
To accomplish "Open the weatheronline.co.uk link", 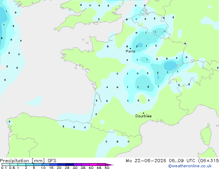I will click(190, 166).
